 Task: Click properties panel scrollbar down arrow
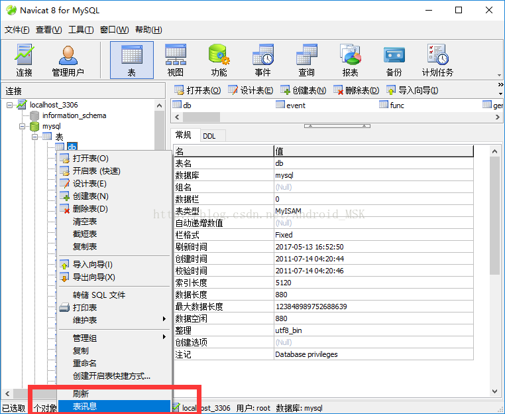tap(494, 391)
